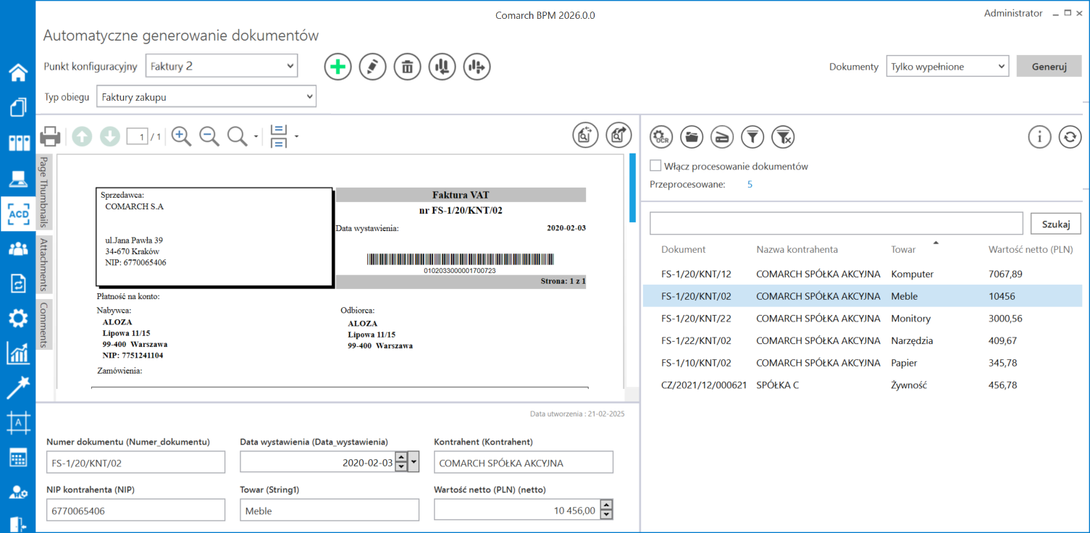Open the ACD module in the sidebar
The image size is (1090, 533).
coord(18,214)
